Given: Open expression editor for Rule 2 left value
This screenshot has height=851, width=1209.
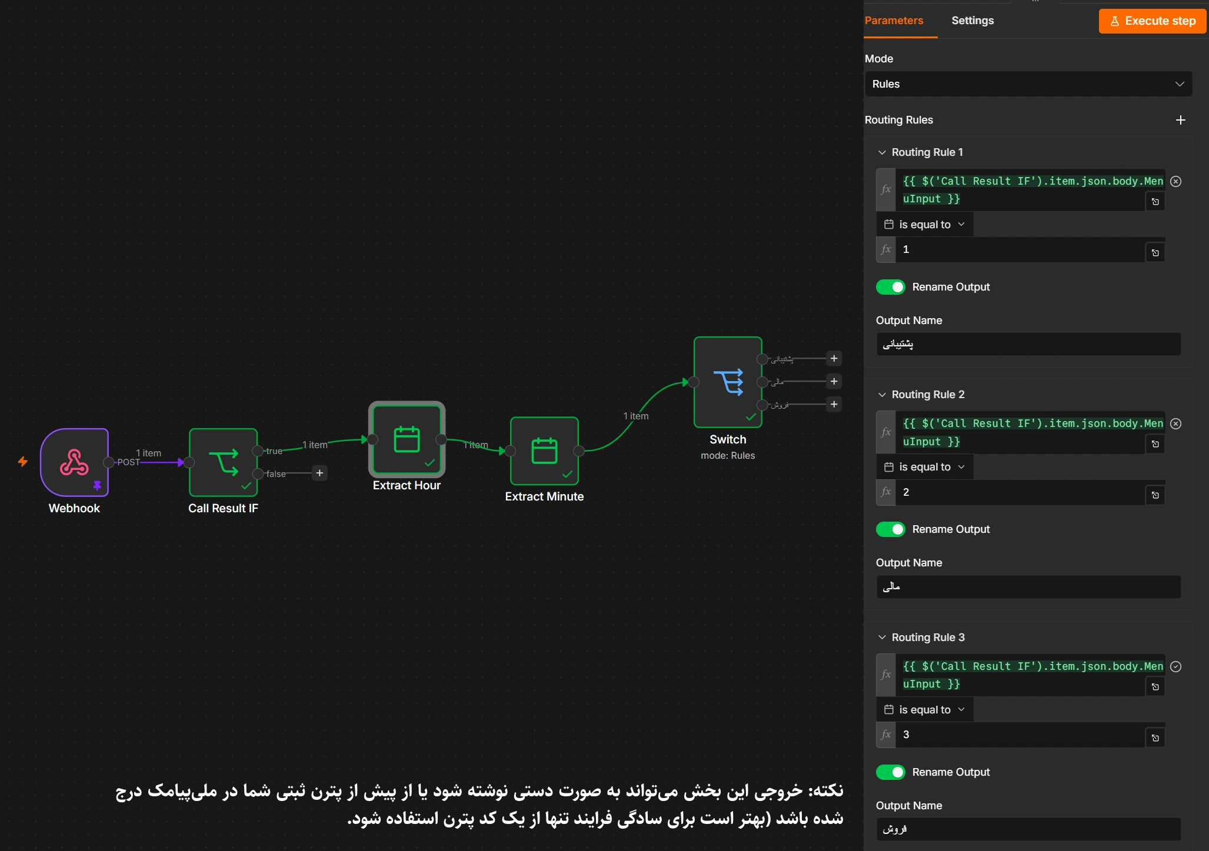Looking at the screenshot, I should coord(1155,444).
